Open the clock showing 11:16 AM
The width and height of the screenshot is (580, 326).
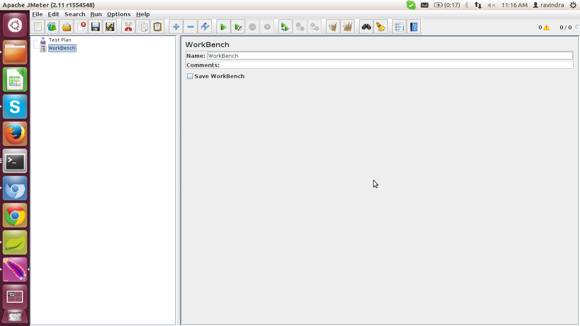click(x=514, y=5)
